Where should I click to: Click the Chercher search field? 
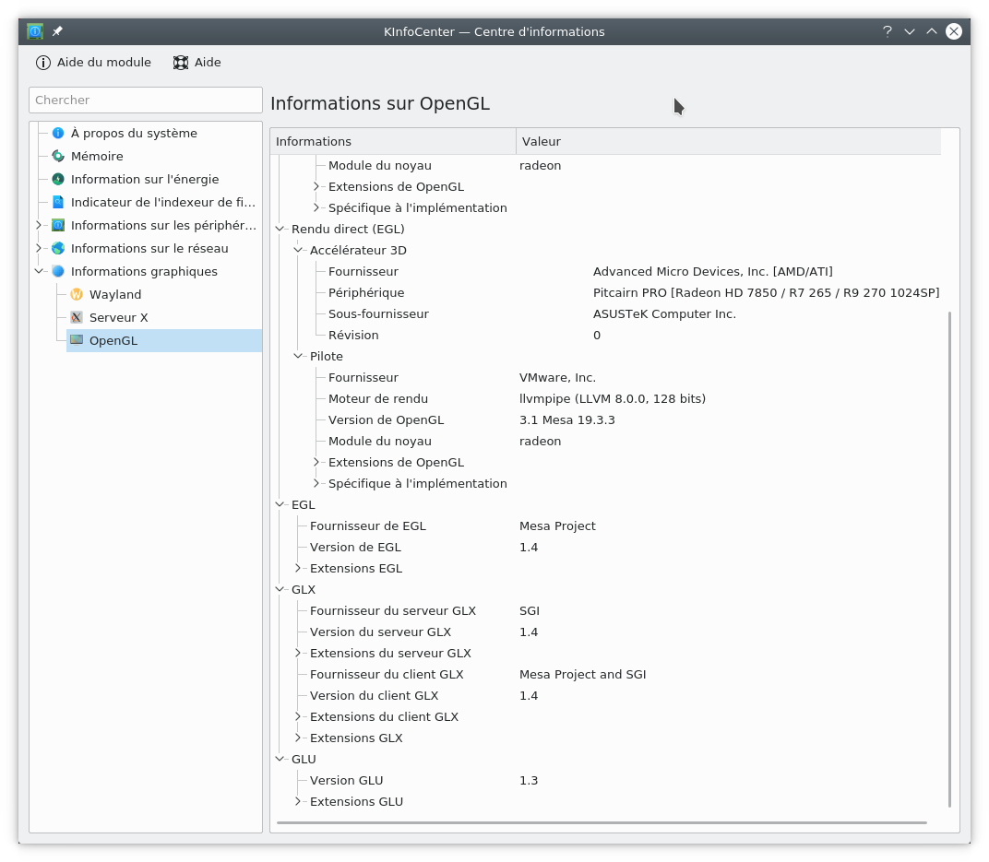(146, 100)
